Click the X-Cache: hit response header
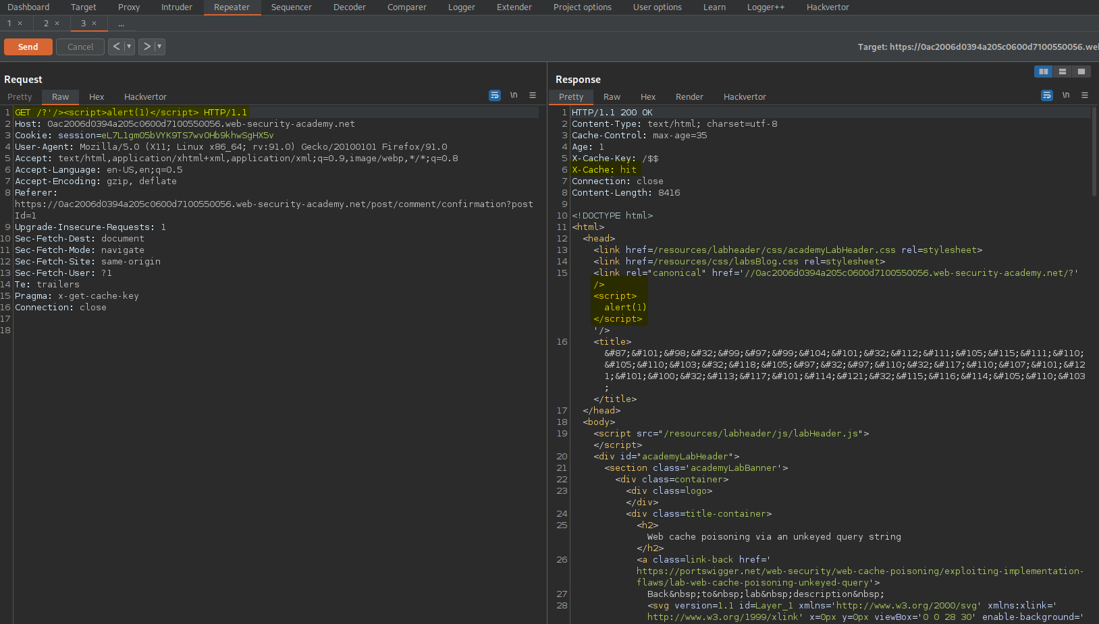The image size is (1099, 624). click(604, 170)
